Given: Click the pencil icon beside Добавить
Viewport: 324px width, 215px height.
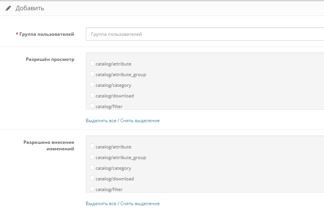Looking at the screenshot, I should coord(8,8).
